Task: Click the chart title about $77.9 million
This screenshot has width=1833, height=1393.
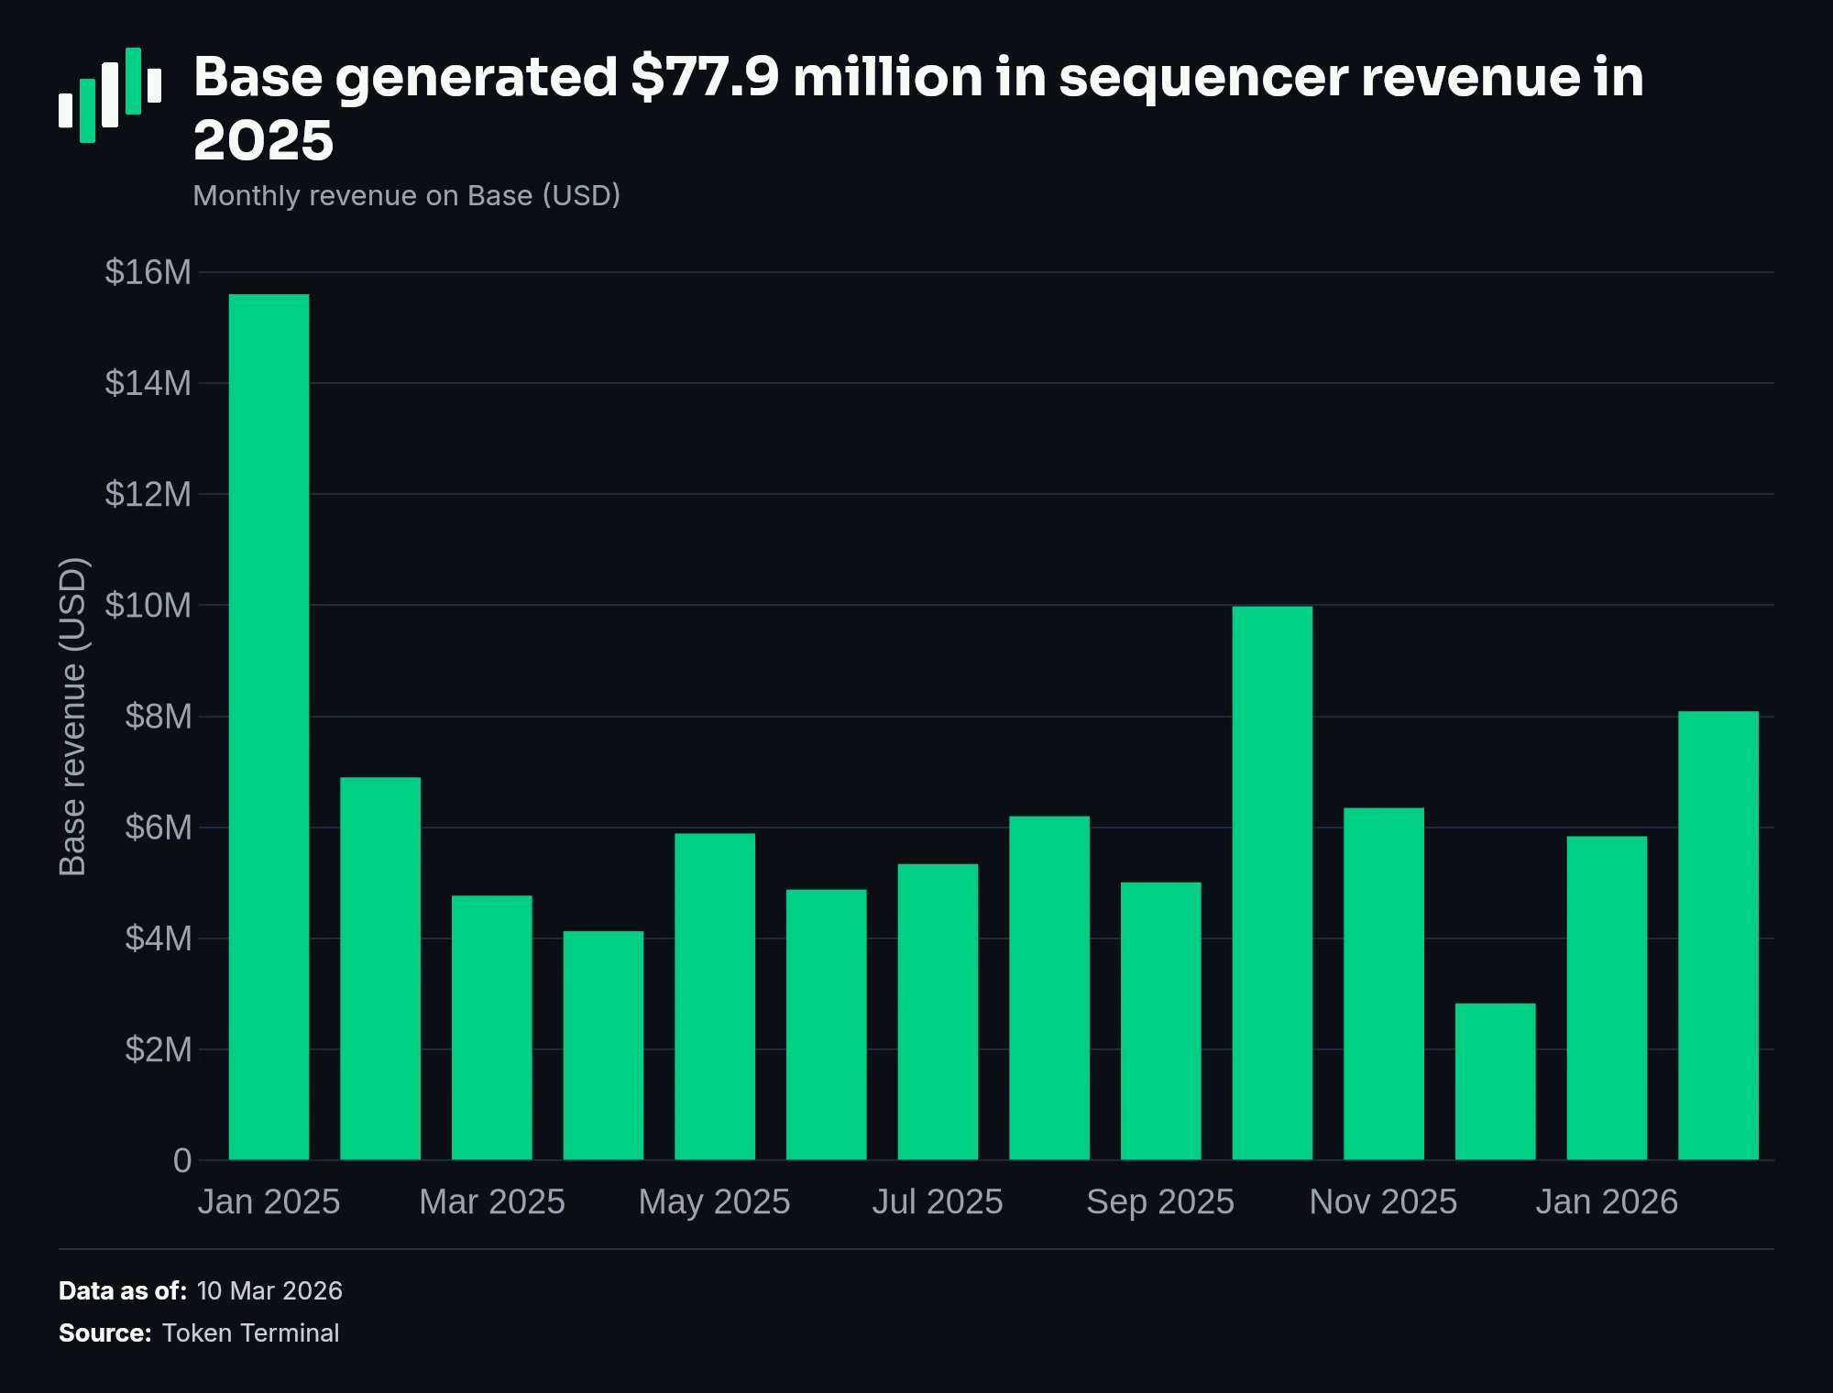Action: pos(918,108)
